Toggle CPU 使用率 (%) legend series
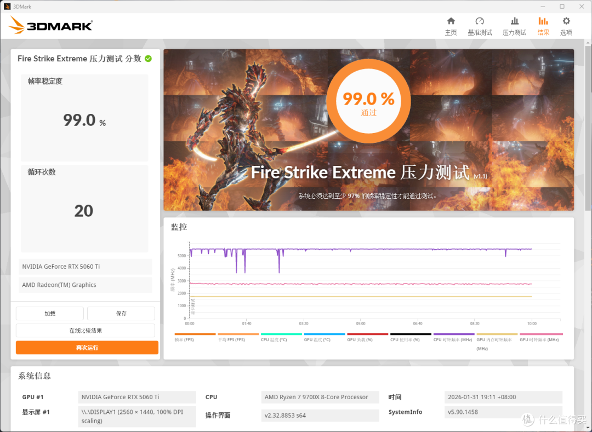 pyautogui.click(x=411, y=337)
